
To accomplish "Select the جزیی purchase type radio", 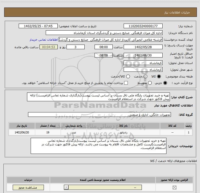I will click(x=165, y=83).
